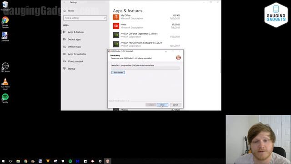Select NVIDIA PhysX System Software entry
The width and height of the screenshot is (291, 164).
[x=146, y=44]
